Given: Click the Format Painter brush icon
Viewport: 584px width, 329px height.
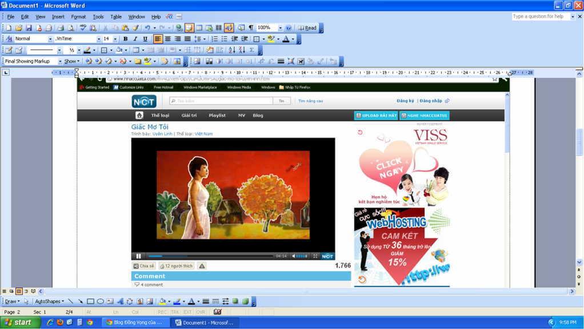Looking at the screenshot, I should [135, 28].
